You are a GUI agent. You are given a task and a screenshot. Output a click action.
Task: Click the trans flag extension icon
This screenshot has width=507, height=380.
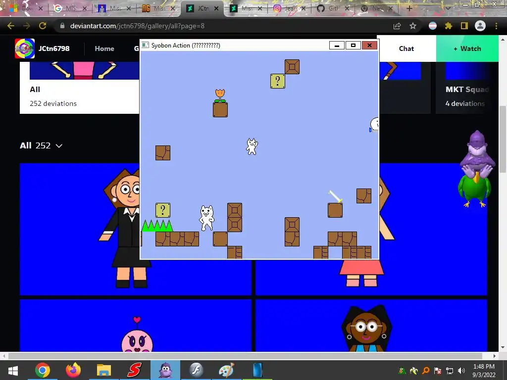433,26
